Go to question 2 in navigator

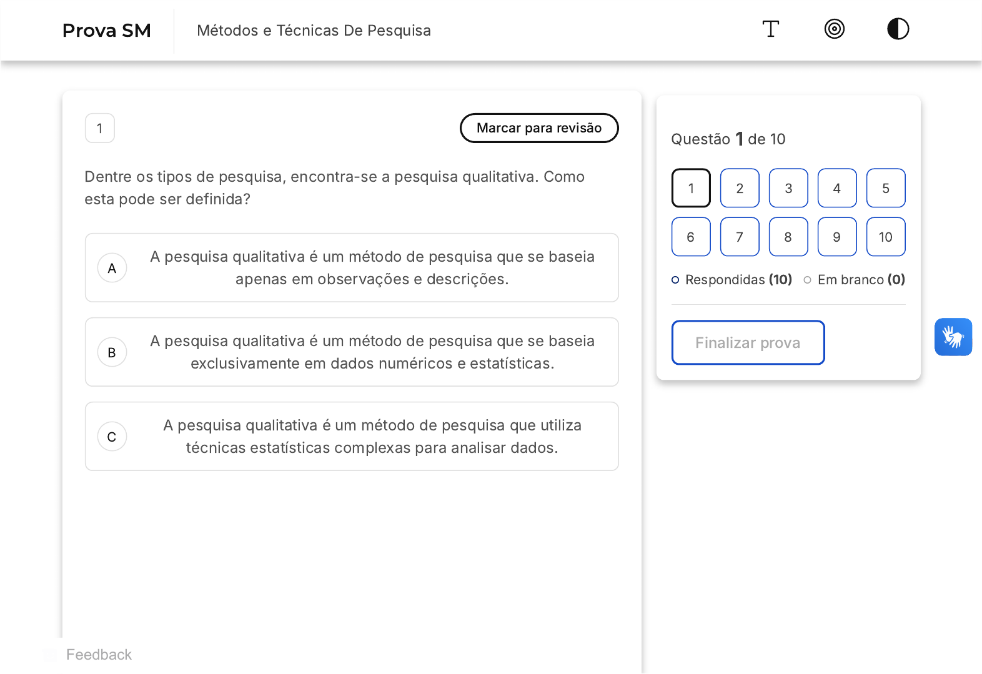(740, 188)
